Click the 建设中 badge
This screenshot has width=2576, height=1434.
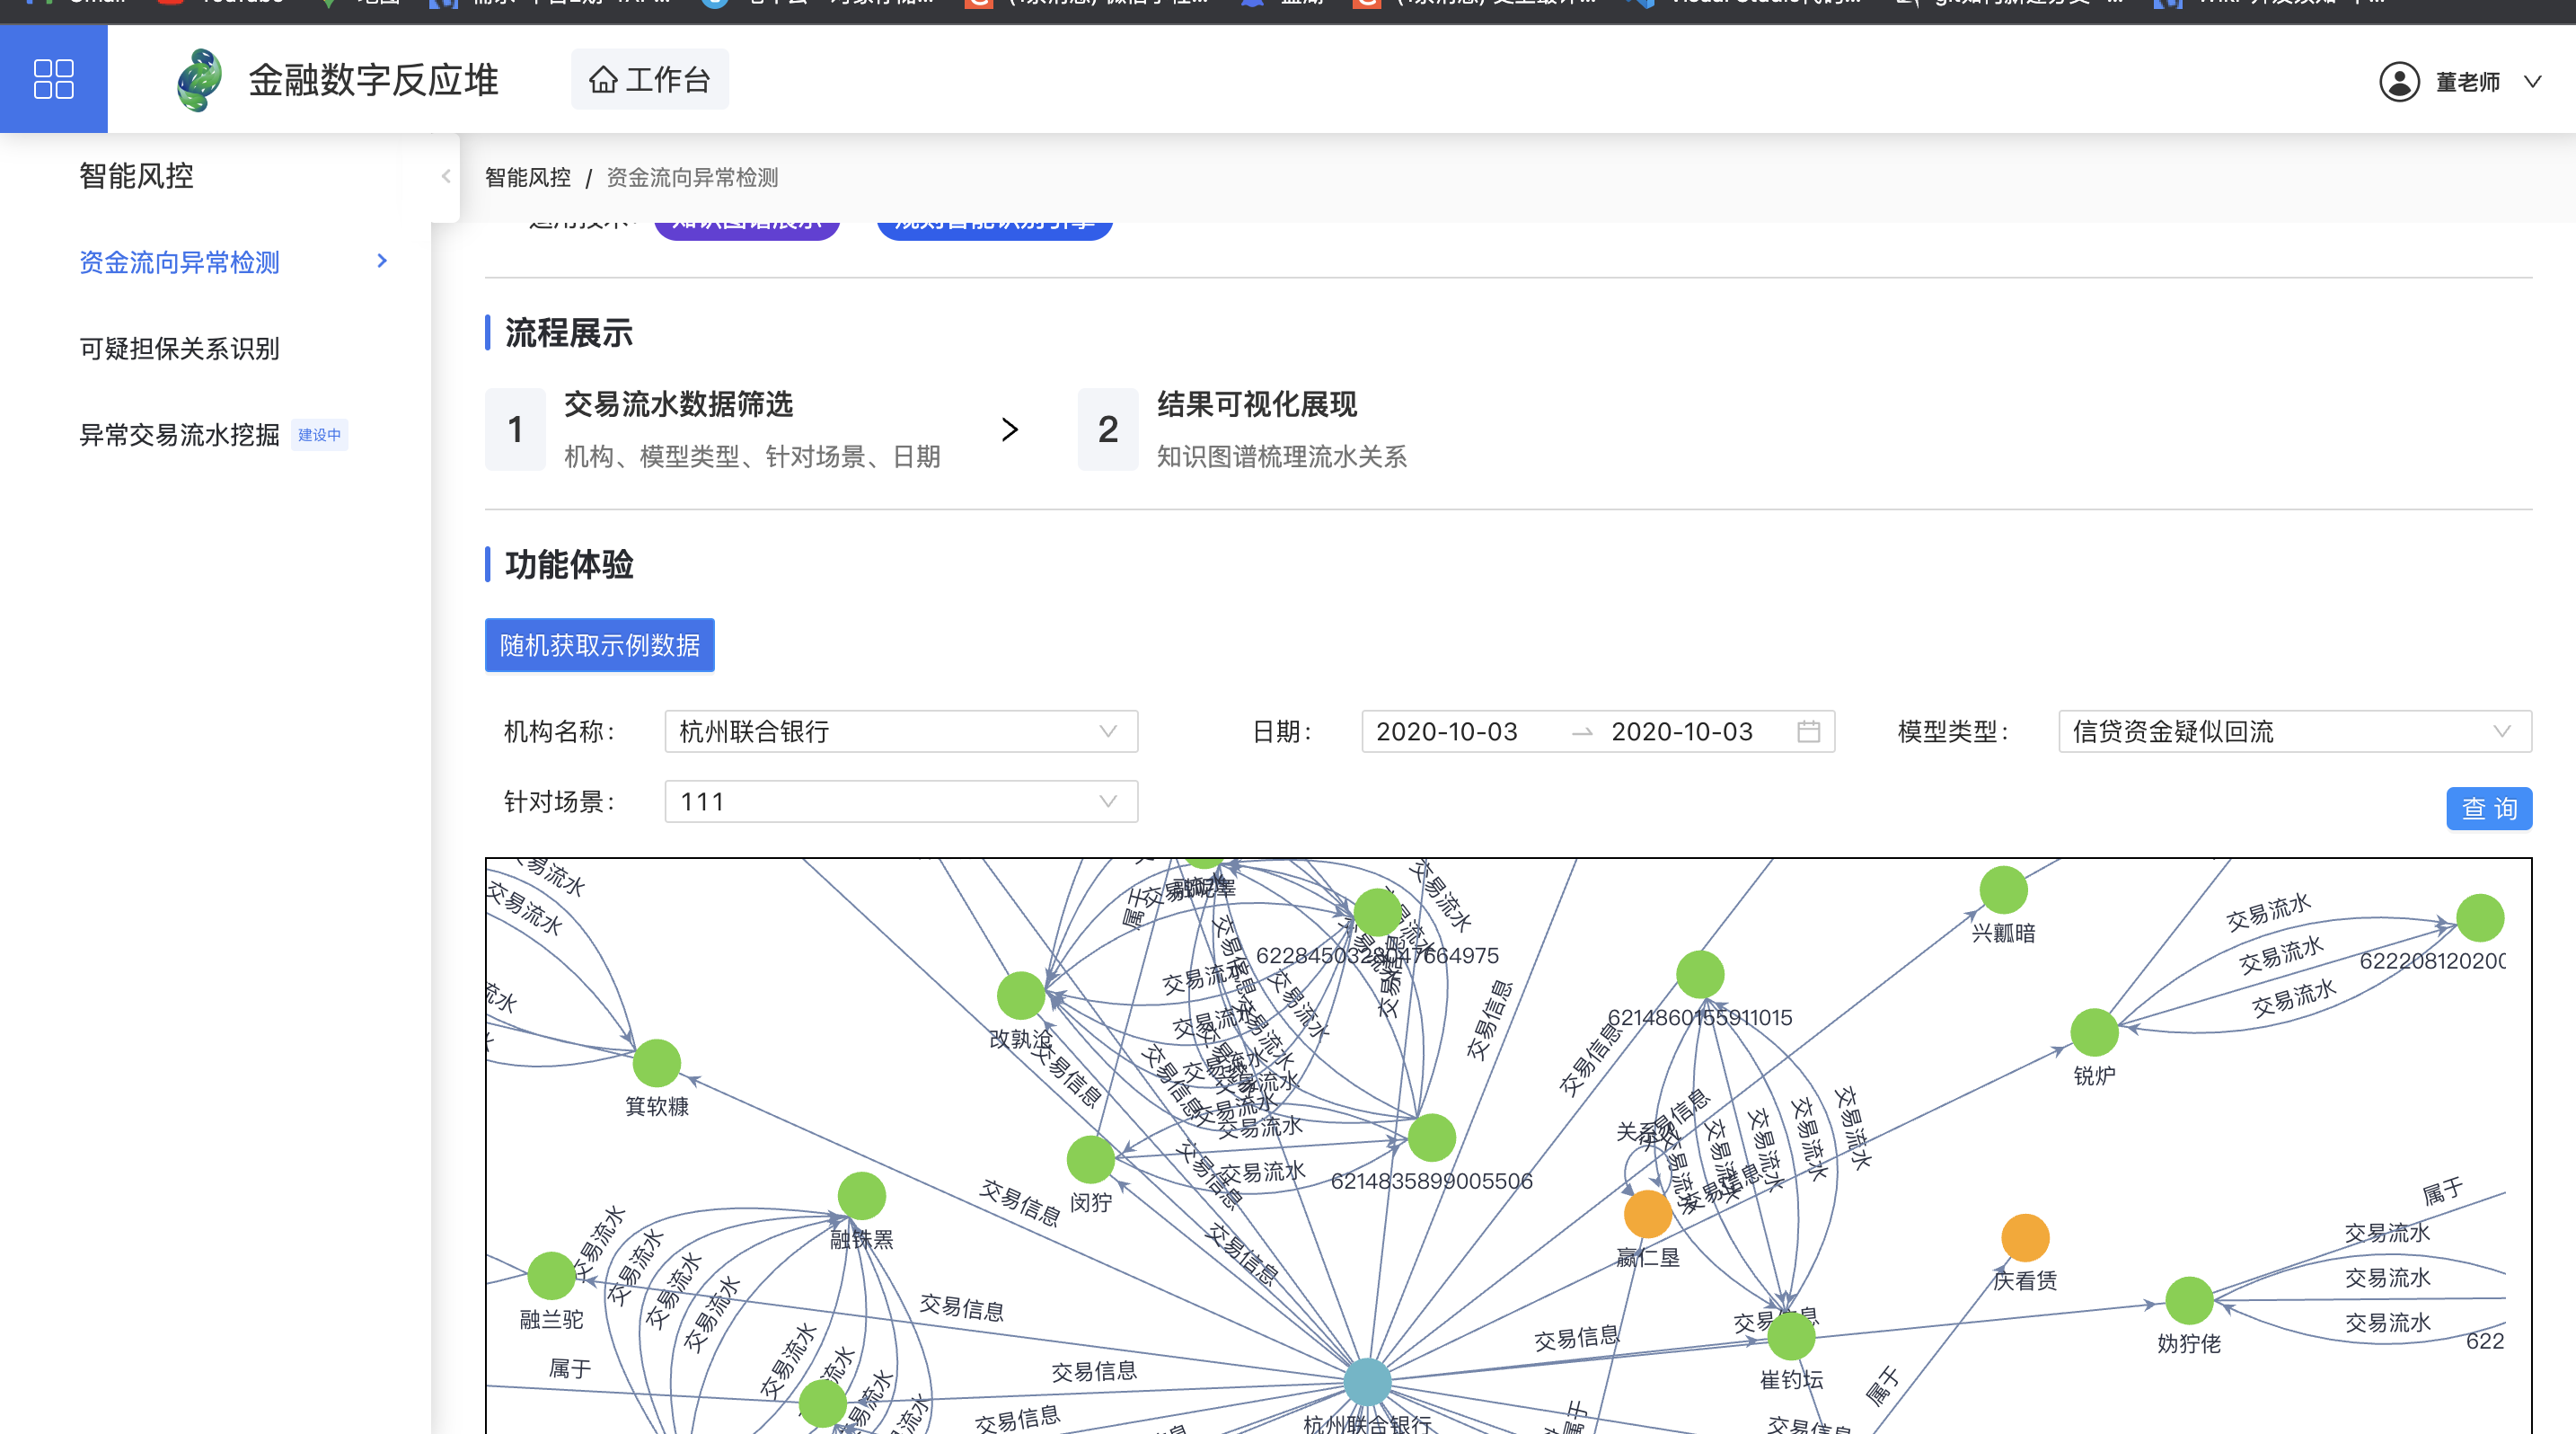320,434
